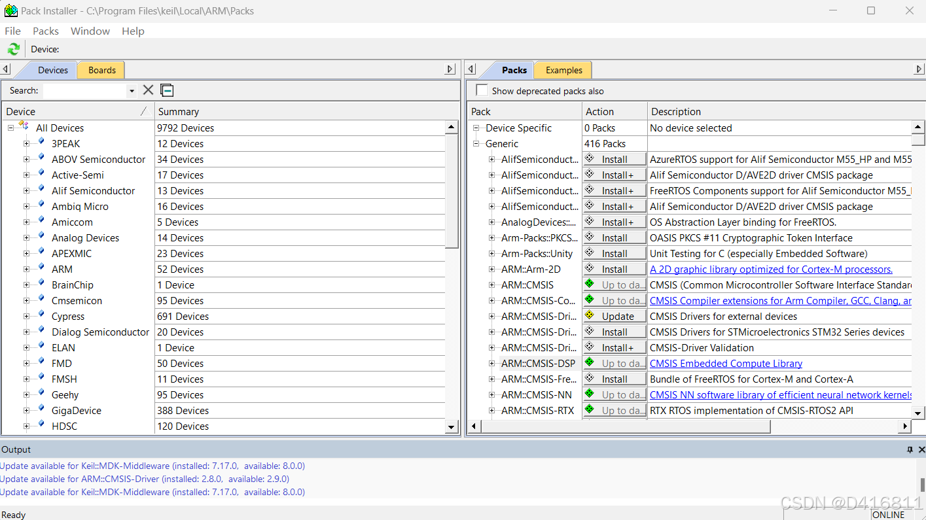This screenshot has height=520, width=926.
Task: Expand the ARM::Arm-2D pack node
Action: point(492,269)
